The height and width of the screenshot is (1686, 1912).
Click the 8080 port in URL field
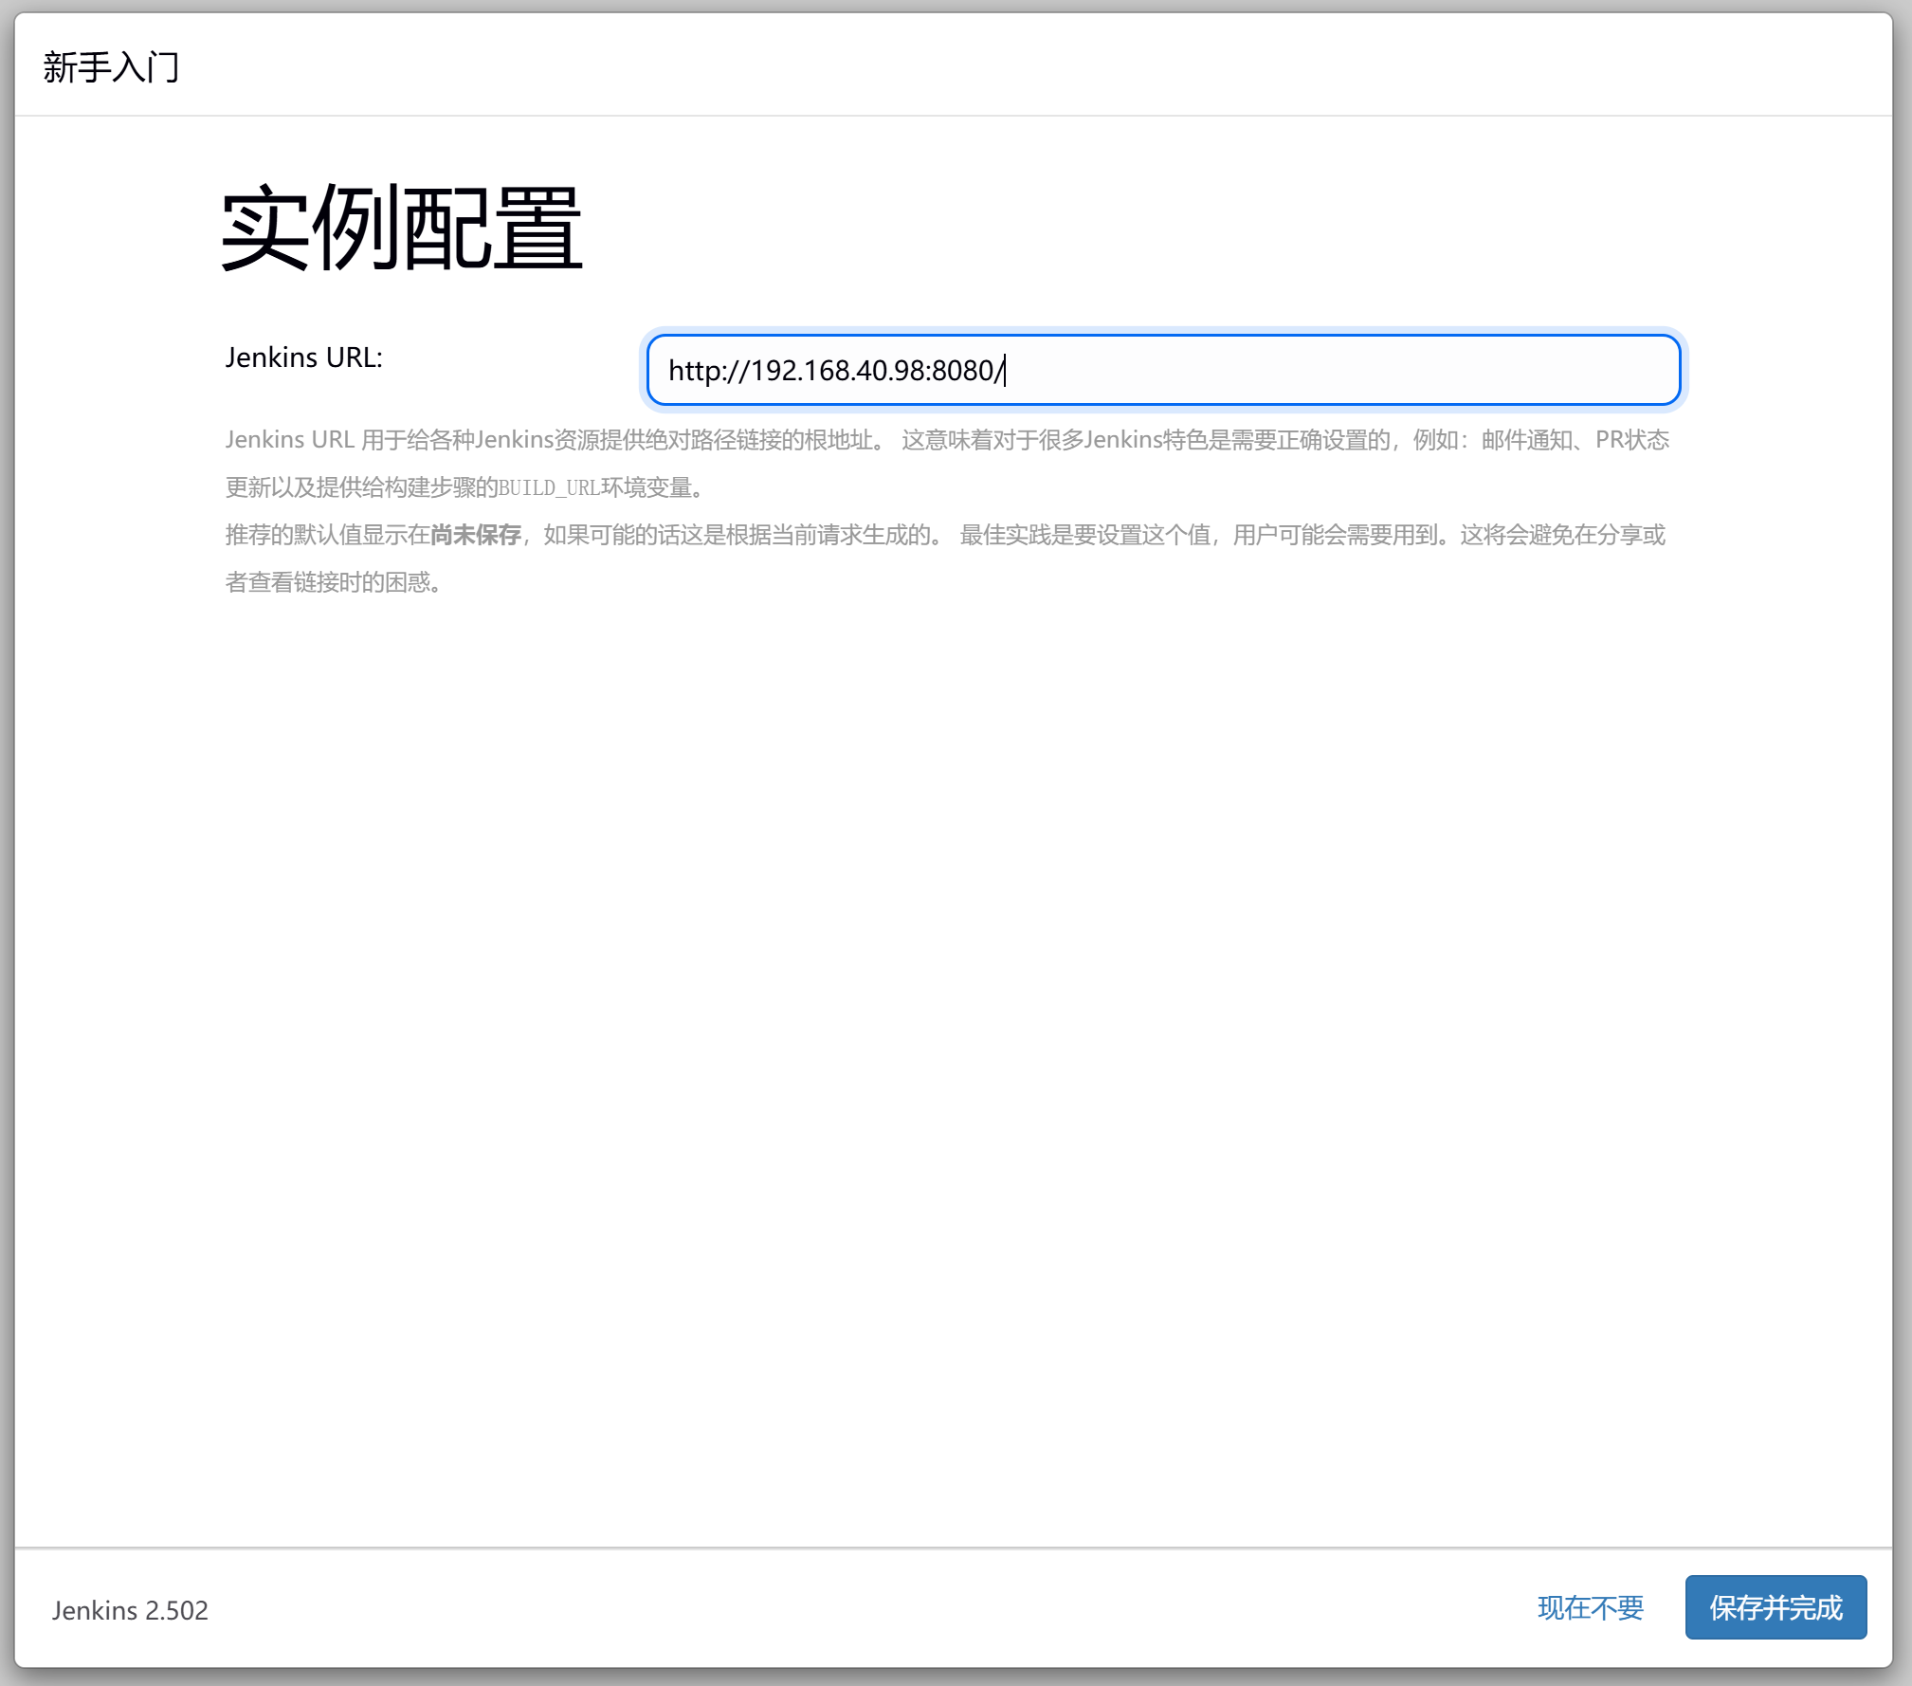point(961,370)
